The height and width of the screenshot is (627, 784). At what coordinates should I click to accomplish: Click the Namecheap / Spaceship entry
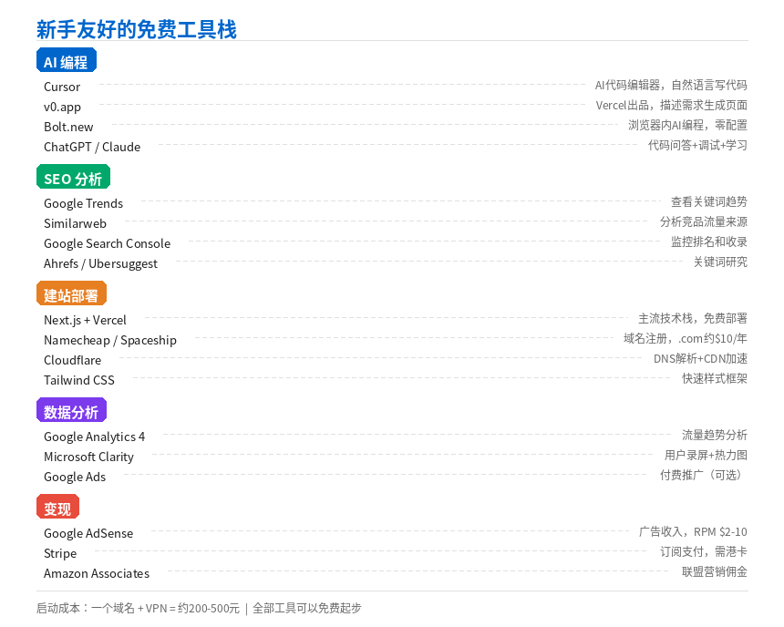coord(110,340)
